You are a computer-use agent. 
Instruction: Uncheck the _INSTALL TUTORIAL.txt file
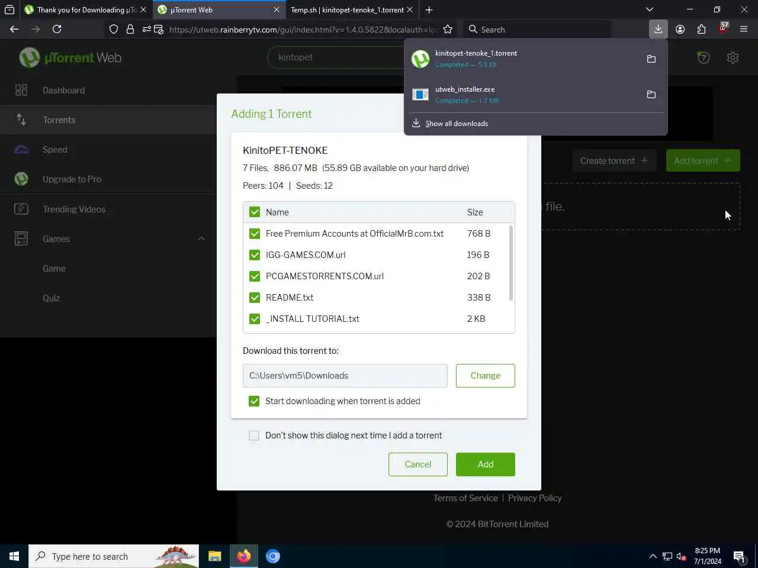[255, 318]
